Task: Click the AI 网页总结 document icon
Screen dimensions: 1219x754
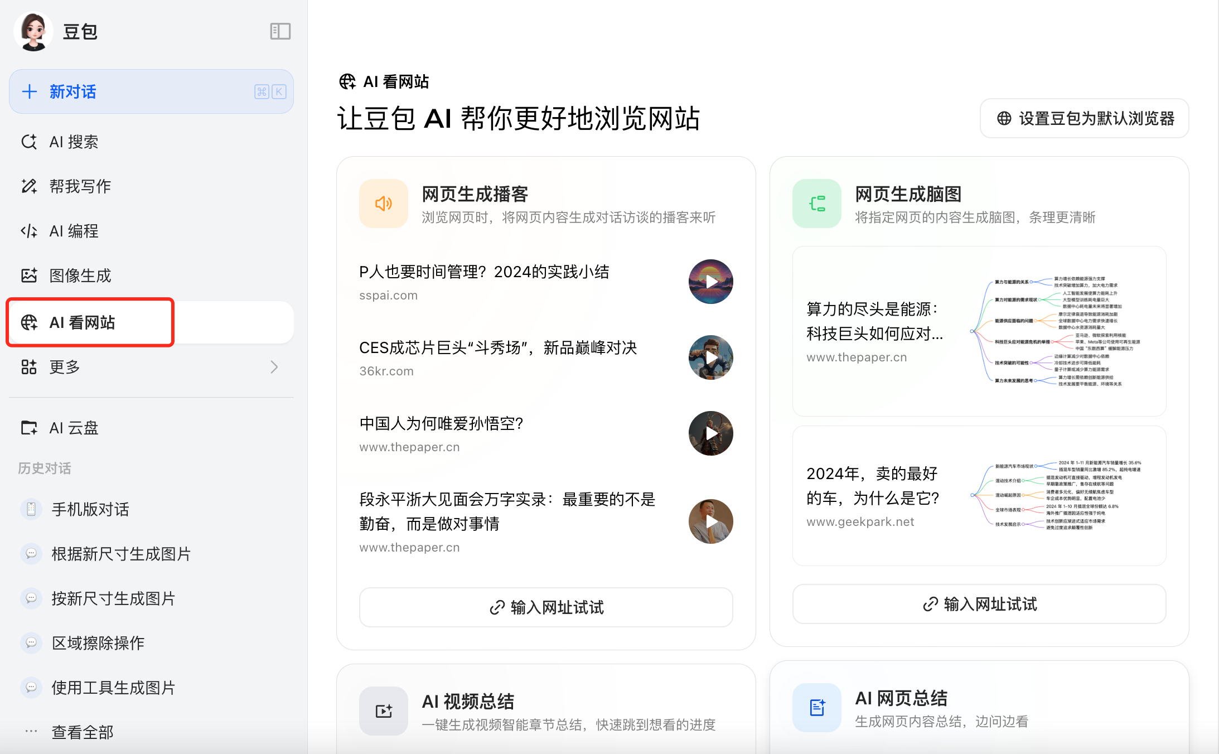Action: 817,708
